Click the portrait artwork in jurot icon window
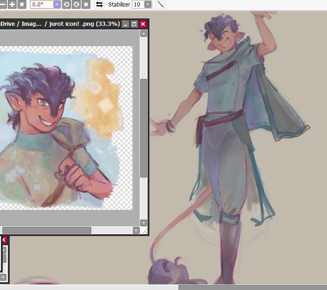Image resolution: width=327 pixels, height=290 pixels. point(66,128)
